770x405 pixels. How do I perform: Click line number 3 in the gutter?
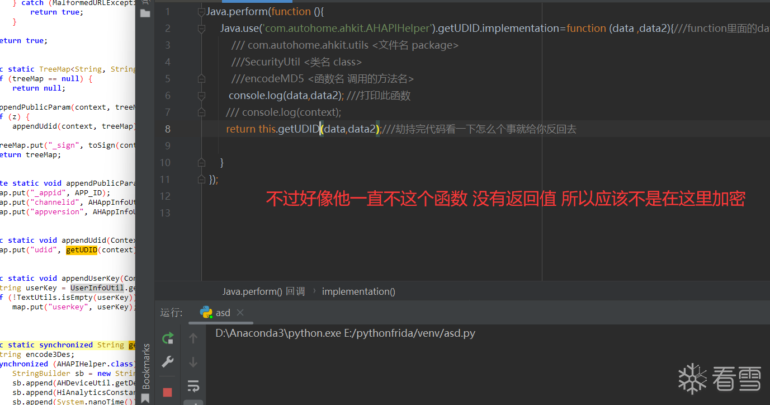click(x=167, y=45)
